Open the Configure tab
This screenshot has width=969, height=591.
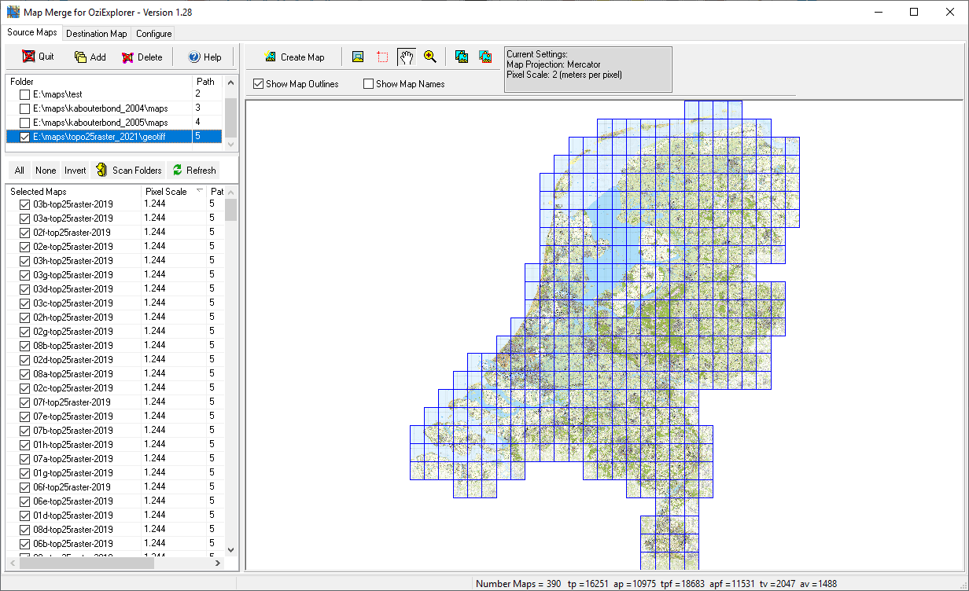[153, 34]
